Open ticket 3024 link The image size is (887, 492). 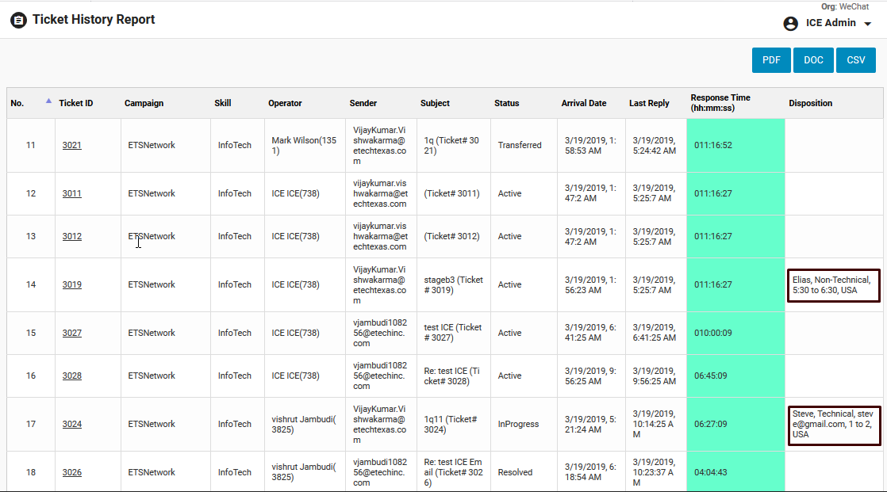[72, 424]
